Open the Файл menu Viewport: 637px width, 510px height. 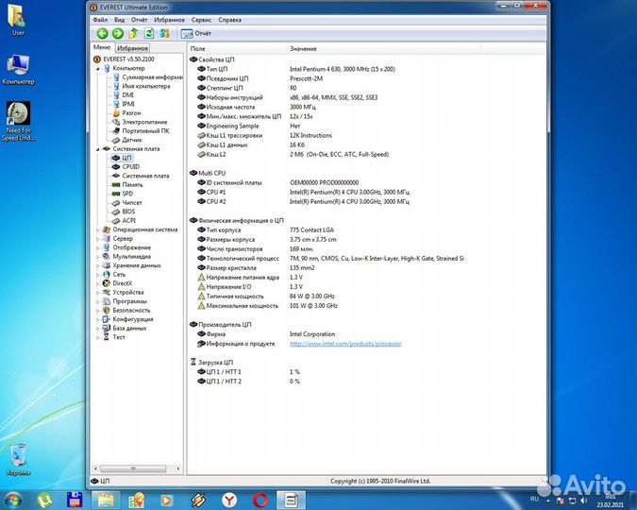coord(100,20)
